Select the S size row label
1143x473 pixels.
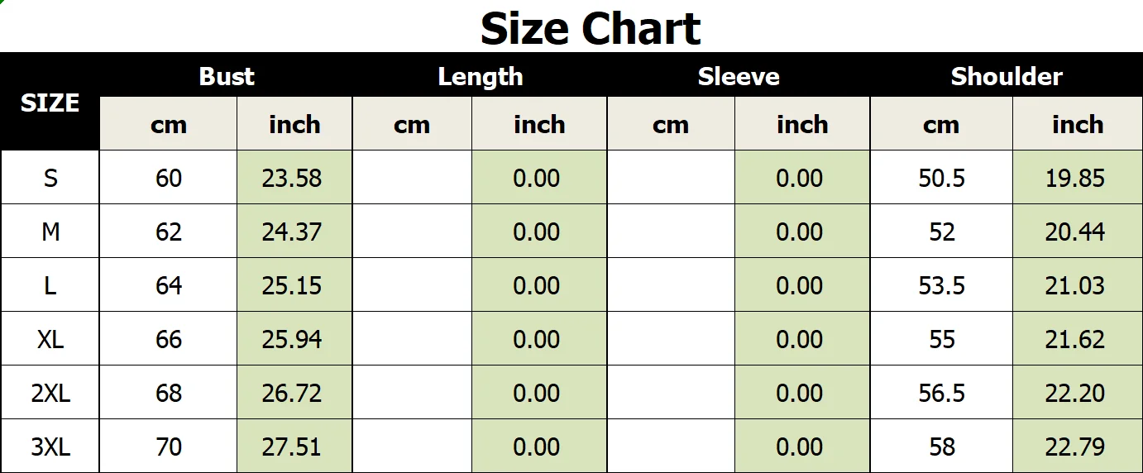[x=50, y=178]
